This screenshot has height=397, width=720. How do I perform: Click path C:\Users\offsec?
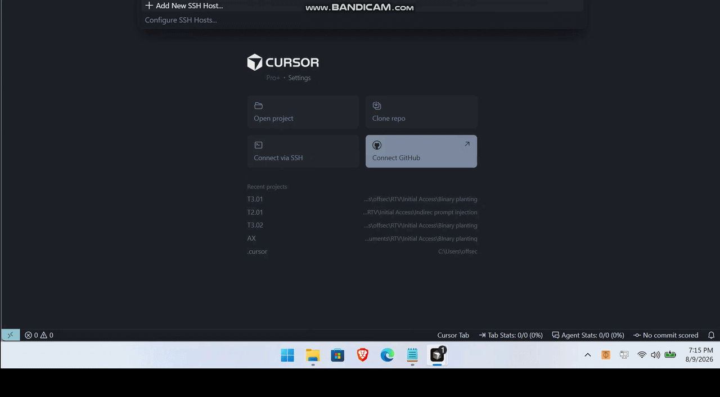[x=457, y=251]
